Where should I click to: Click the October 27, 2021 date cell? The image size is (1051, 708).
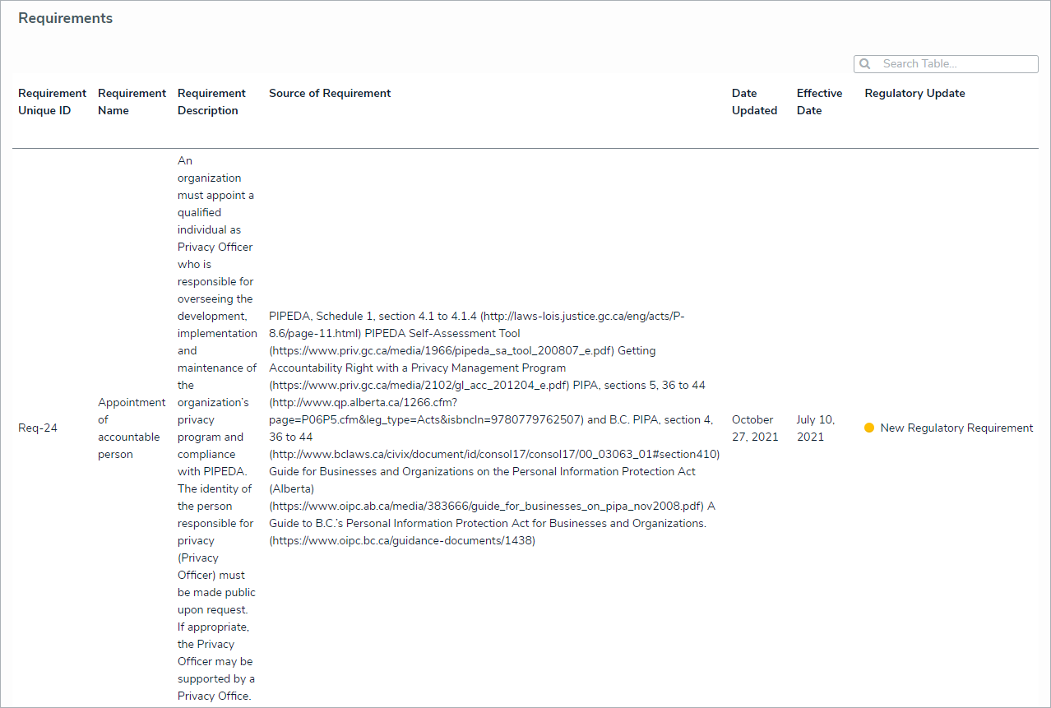pyautogui.click(x=754, y=428)
